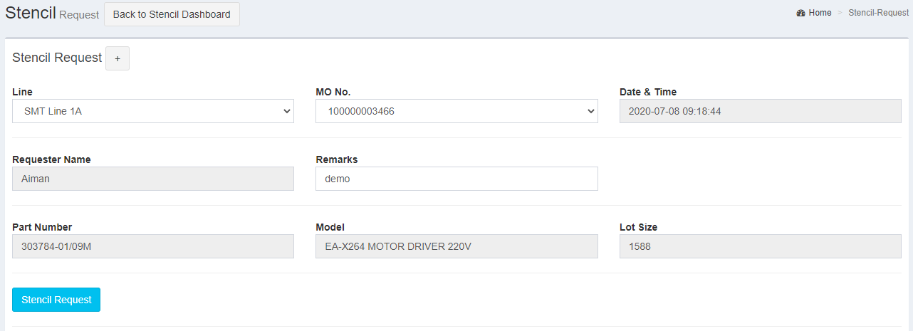Click the Line label
This screenshot has width=913, height=331.
click(x=22, y=92)
